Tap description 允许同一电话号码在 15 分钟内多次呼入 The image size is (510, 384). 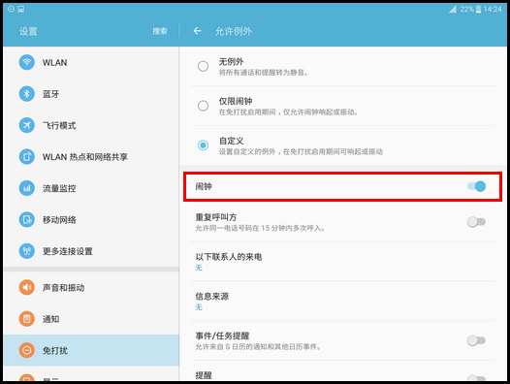(260, 228)
